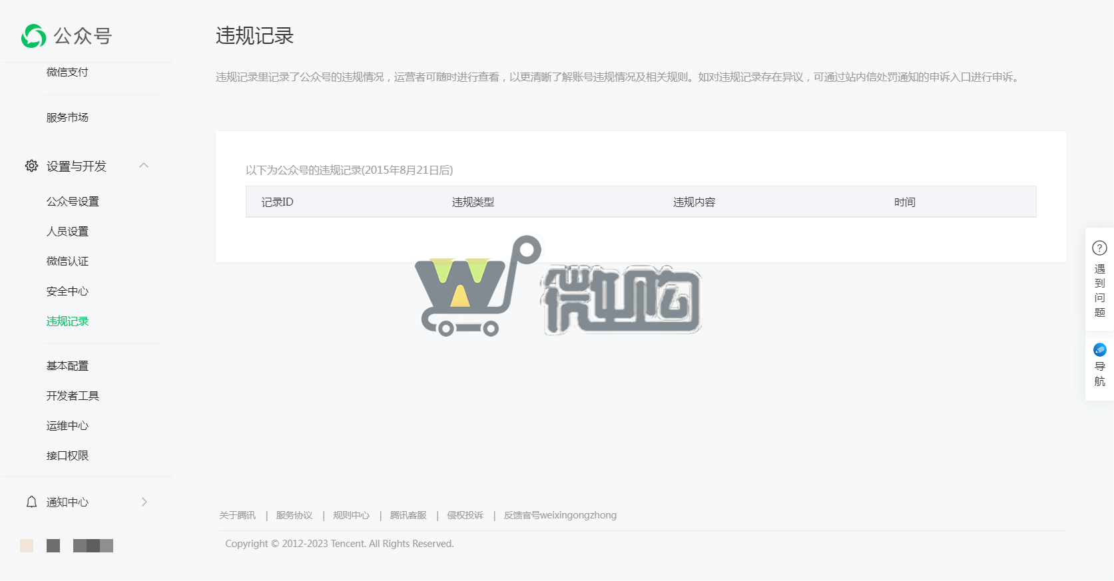
Task: Go to 公众号设置 page
Action: (x=73, y=201)
